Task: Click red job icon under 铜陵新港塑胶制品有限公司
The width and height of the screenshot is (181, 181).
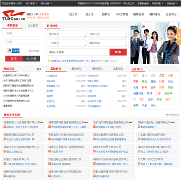Action: click(5, 139)
